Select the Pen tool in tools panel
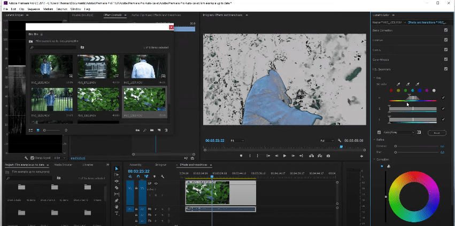The image size is (455, 226). coord(117,200)
